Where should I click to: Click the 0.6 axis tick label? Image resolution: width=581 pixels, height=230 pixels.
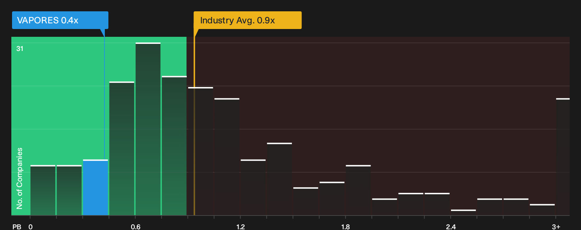tap(136, 226)
